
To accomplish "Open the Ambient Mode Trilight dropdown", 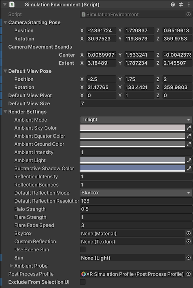I will 136,120.
